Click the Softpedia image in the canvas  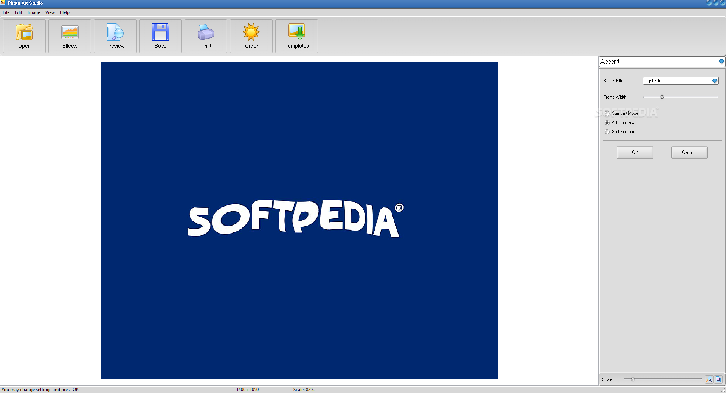coord(299,221)
